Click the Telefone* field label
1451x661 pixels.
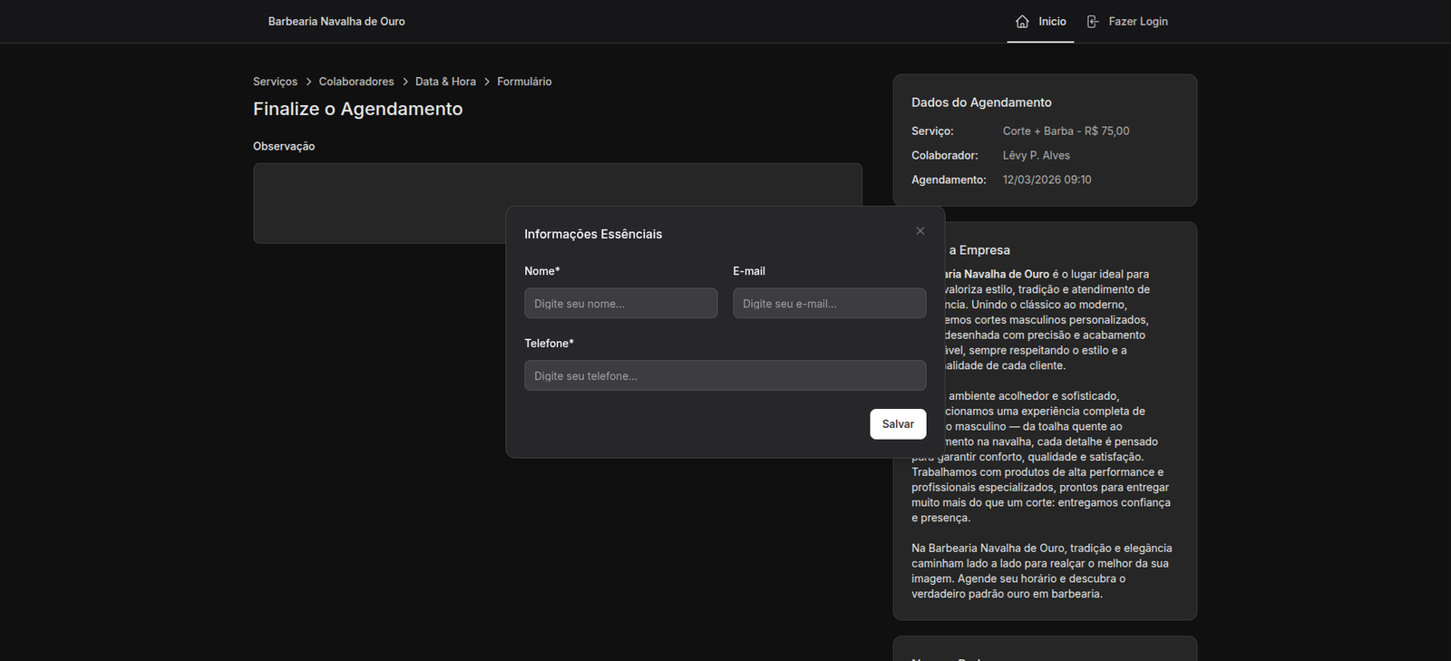coord(549,344)
